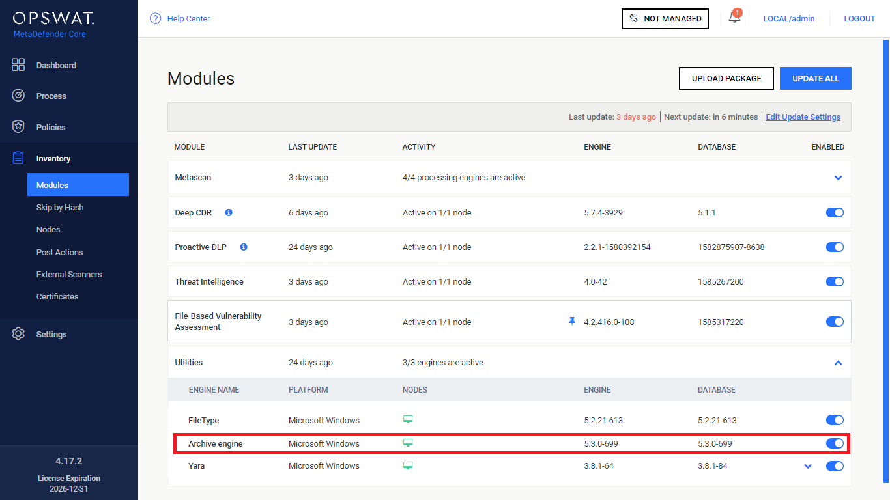The image size is (890, 500).
Task: Open Certificates submenu item
Action: coord(57,296)
